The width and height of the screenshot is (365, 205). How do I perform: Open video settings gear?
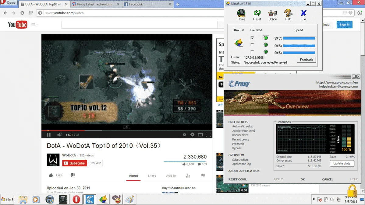tap(192, 134)
